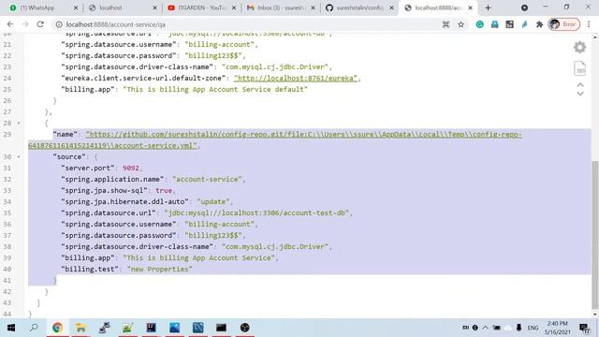
Task: Click the value 9092
Action: coord(131,168)
